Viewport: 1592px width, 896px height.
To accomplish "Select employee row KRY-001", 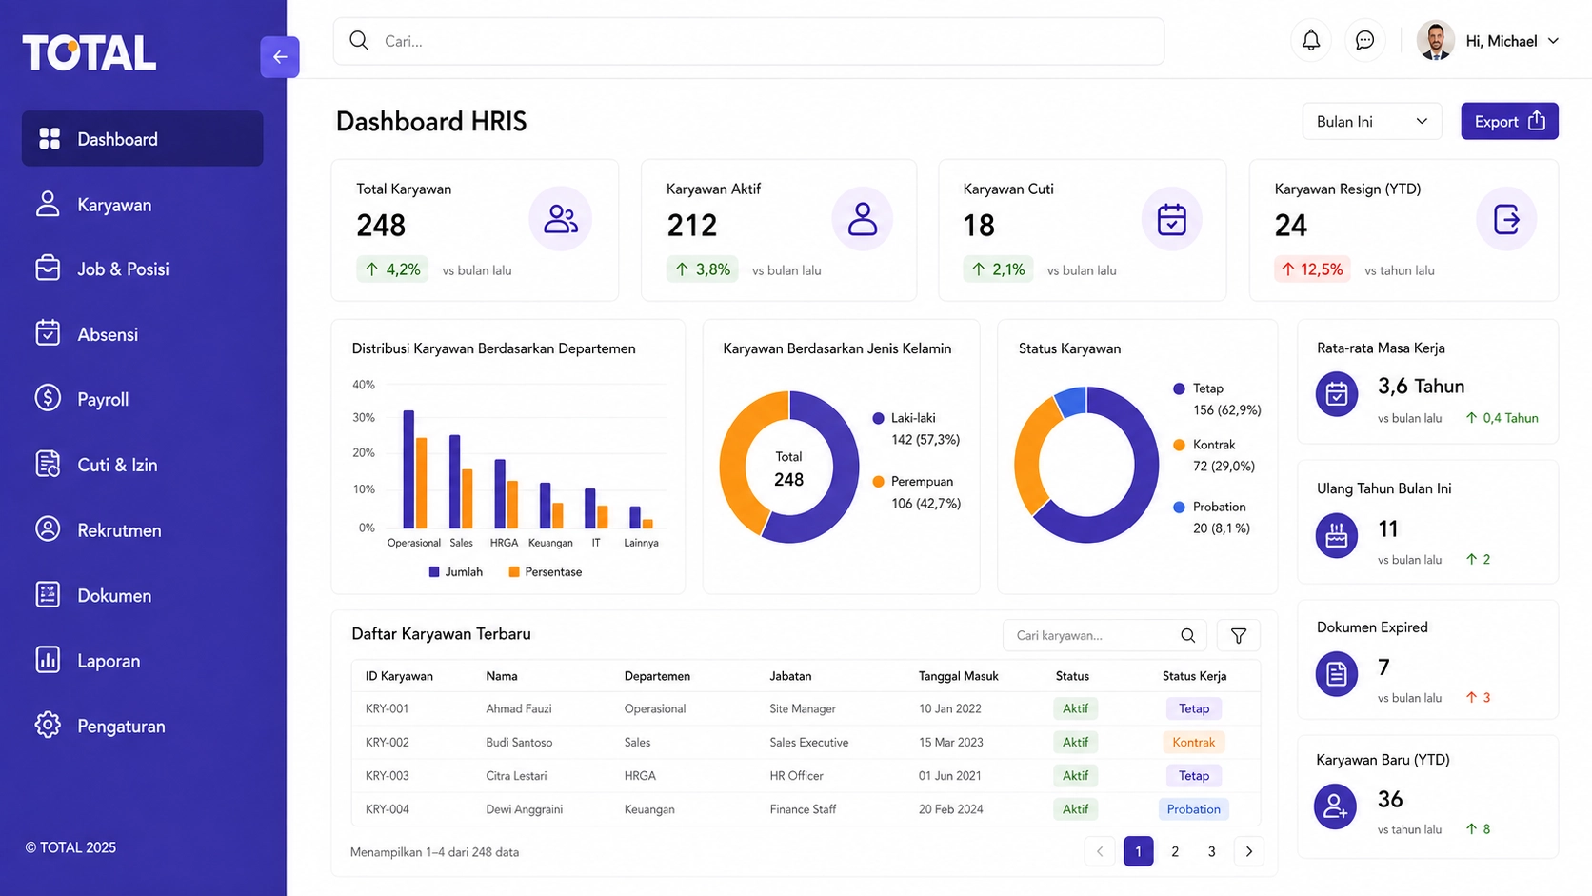I will 806,708.
